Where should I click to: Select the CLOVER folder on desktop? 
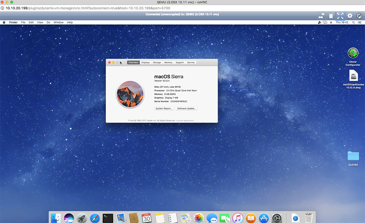353,159
